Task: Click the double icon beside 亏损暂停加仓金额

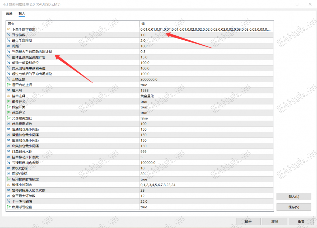Action: point(9,162)
